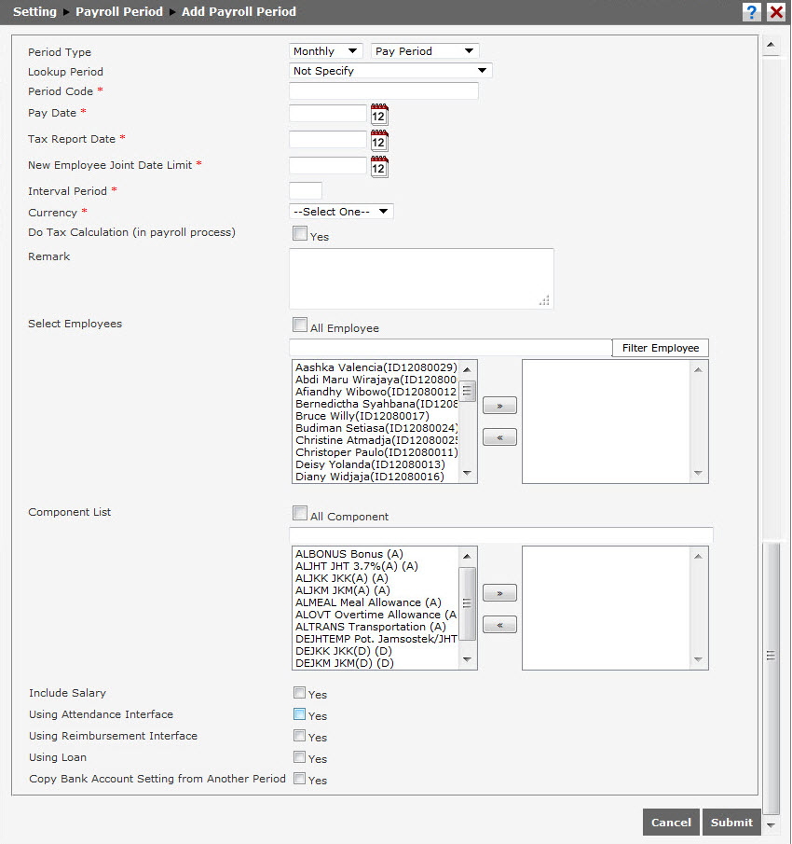Open the Monthly period type dropdown
The image size is (792, 844).
pyautogui.click(x=325, y=51)
